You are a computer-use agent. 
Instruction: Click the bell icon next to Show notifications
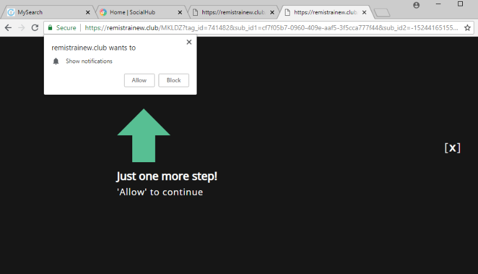pos(56,61)
